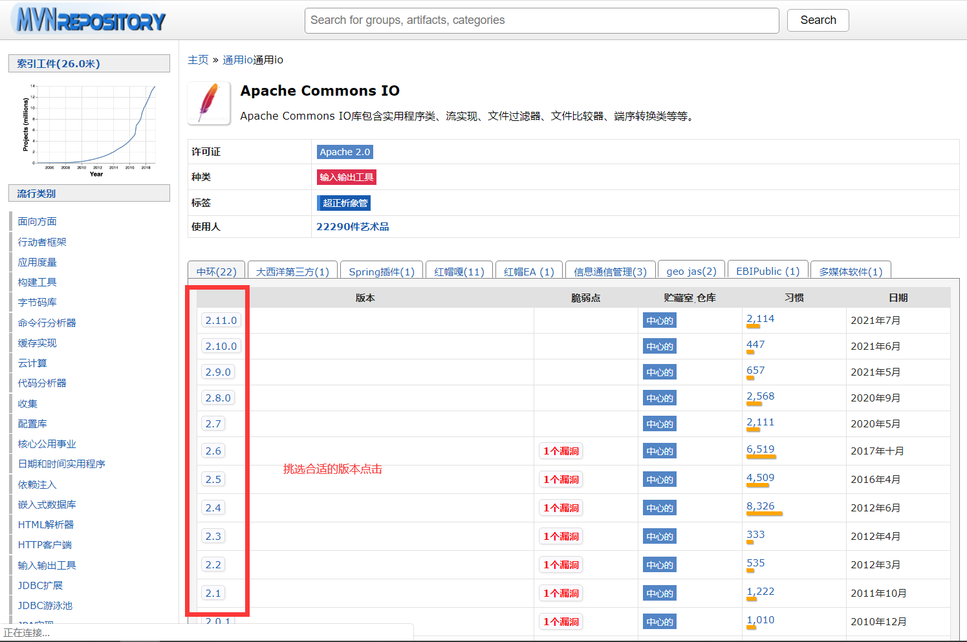967x642 pixels.
Task: Choose version 2.8.0
Action: 218,398
